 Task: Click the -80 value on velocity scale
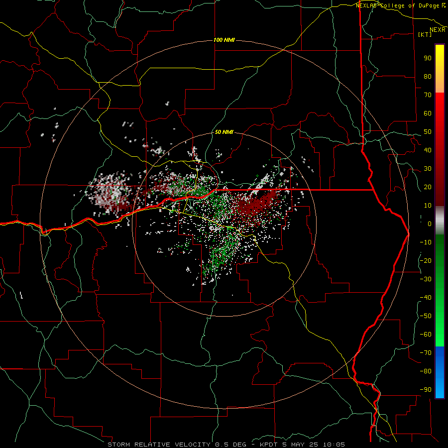pos(426,371)
